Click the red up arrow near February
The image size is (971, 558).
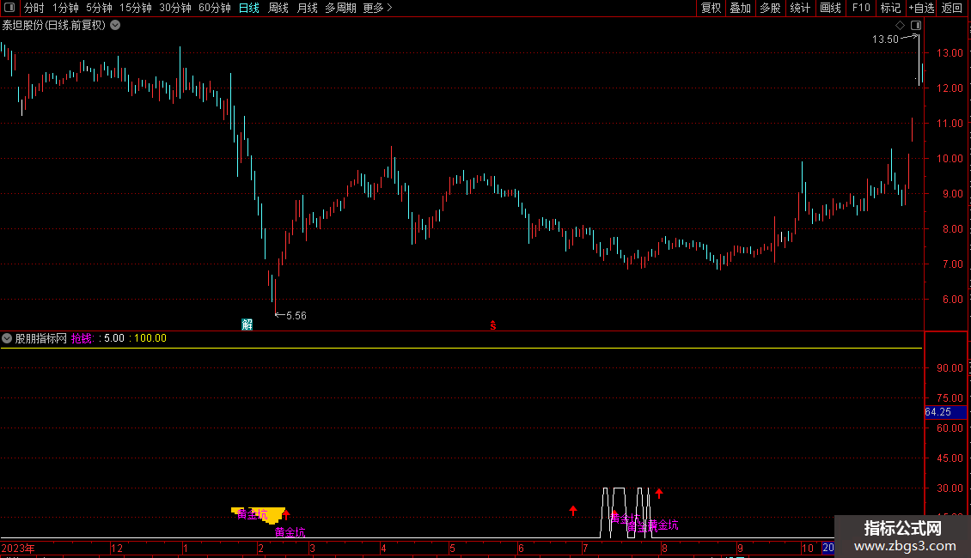click(x=286, y=514)
